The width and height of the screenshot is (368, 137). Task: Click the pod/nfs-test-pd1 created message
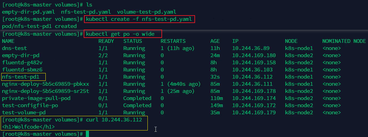point(40,26)
